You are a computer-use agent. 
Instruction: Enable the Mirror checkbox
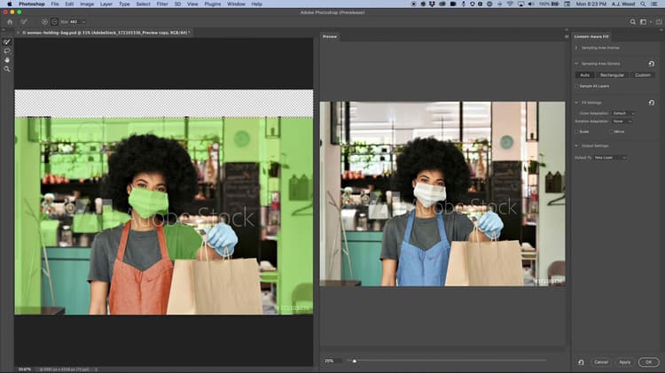tap(611, 132)
